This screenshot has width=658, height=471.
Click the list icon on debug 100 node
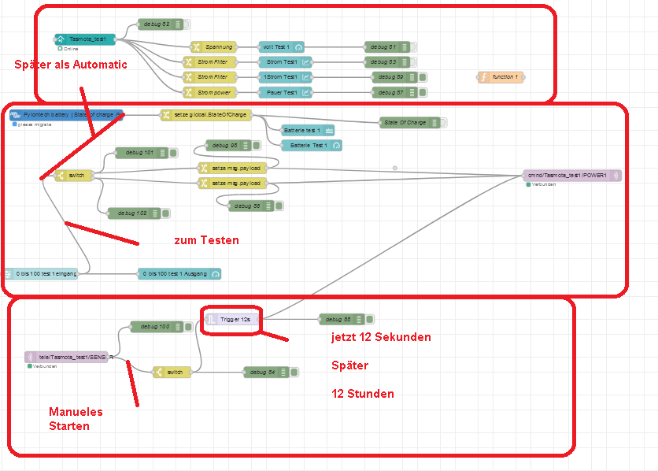coord(178,327)
